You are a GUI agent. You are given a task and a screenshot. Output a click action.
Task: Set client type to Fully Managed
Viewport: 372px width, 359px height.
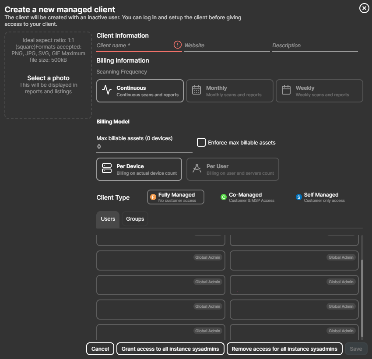(175, 197)
